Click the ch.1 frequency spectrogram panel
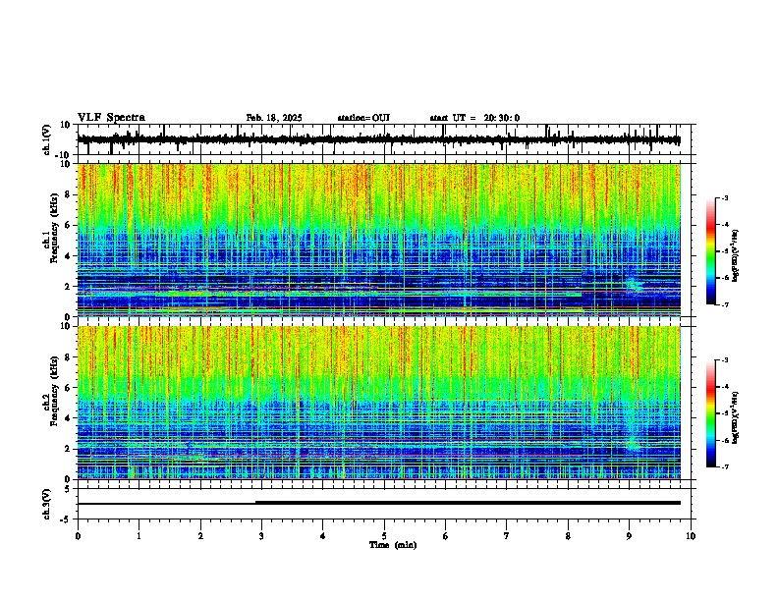778x601 pixels. click(x=378, y=240)
